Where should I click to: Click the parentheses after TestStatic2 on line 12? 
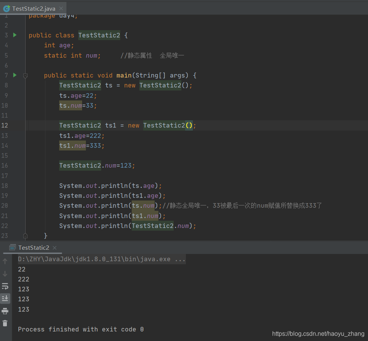[x=189, y=126]
